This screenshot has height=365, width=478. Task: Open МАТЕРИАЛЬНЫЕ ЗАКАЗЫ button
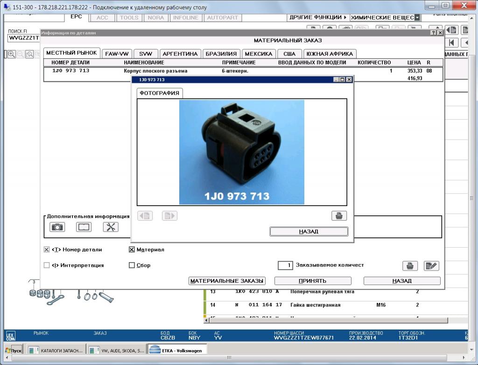pyautogui.click(x=227, y=281)
